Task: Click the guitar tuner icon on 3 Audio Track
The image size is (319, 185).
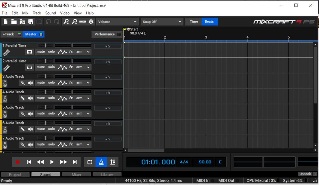Action: [22, 83]
